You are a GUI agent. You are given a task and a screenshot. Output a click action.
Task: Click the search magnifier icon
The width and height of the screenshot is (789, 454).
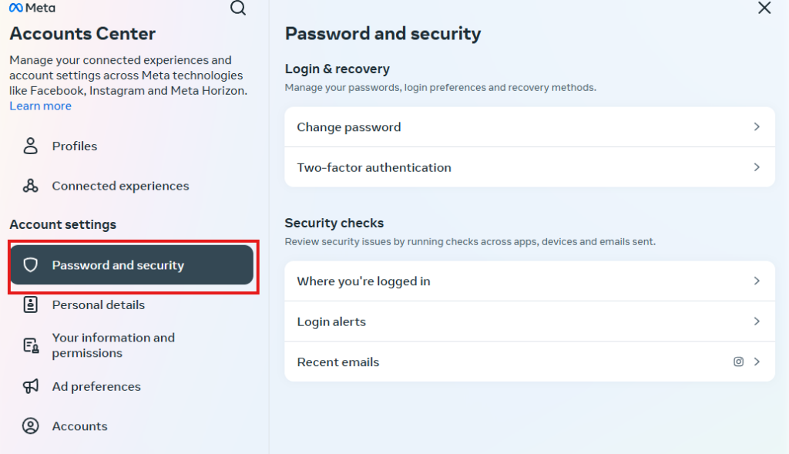click(238, 8)
